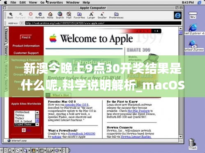Switch to the Channels side tab
205x153 pixels.
coord(6,35)
